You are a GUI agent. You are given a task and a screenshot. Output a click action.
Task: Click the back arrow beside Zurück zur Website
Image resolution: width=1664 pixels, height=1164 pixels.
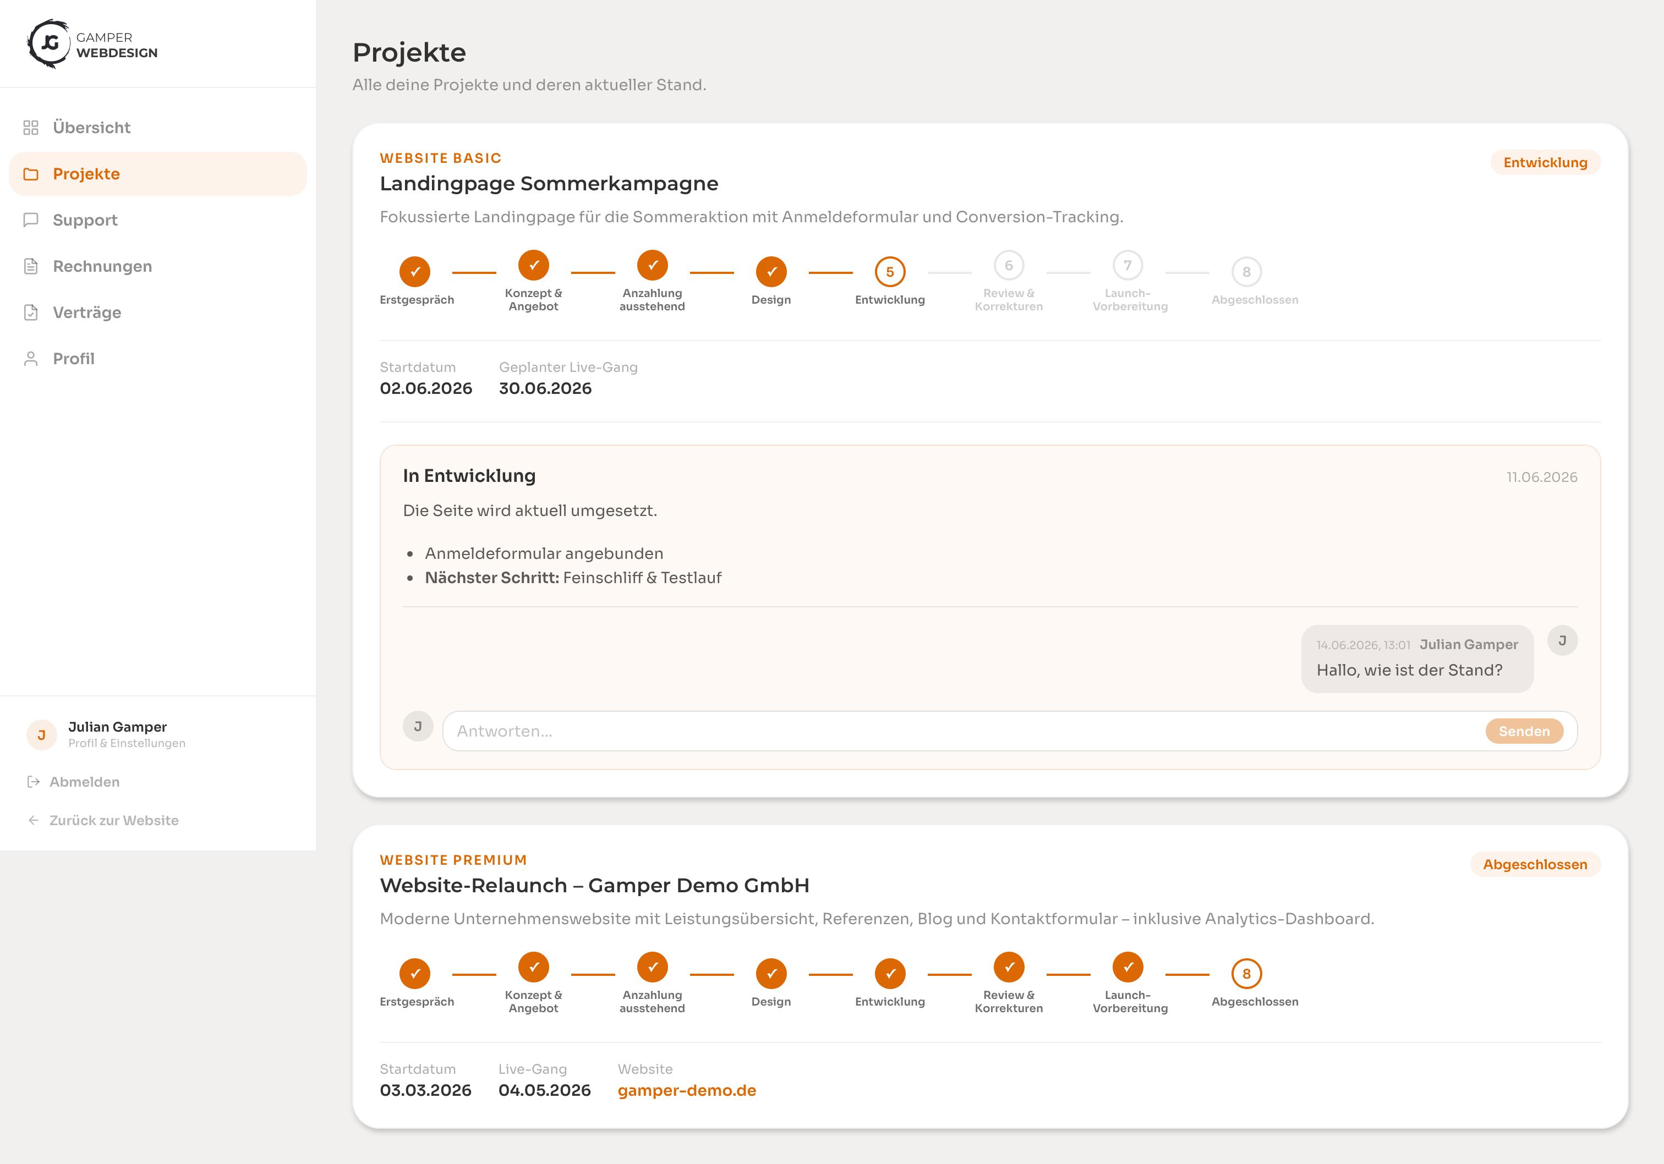pos(34,820)
